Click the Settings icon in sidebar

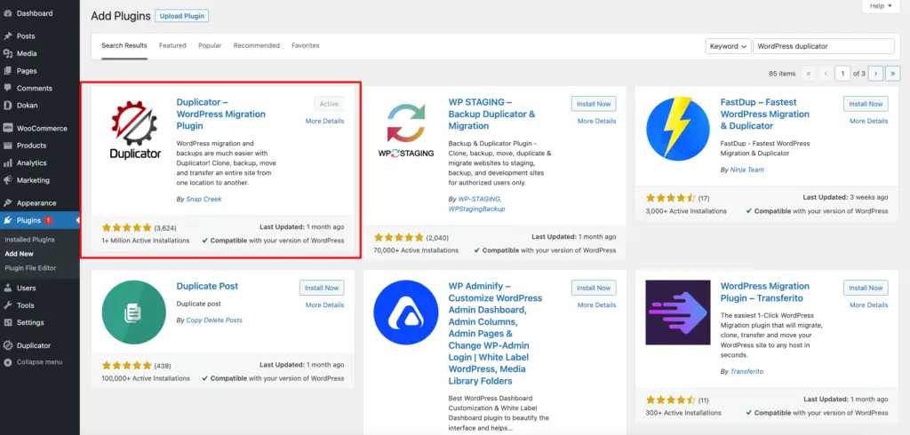pyautogui.click(x=7, y=322)
